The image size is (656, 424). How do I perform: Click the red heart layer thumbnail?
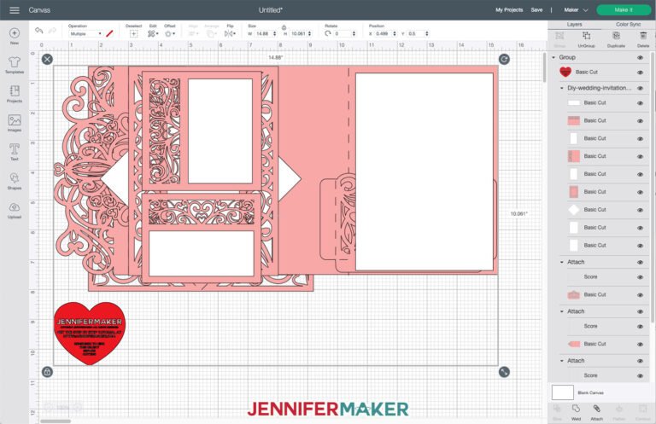click(565, 72)
